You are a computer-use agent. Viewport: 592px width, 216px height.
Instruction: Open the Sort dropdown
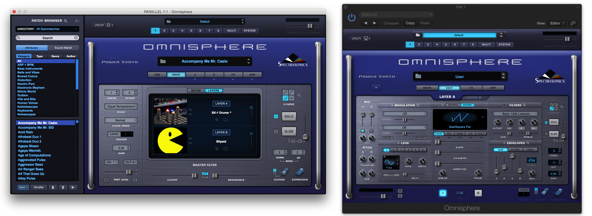[x=23, y=187]
